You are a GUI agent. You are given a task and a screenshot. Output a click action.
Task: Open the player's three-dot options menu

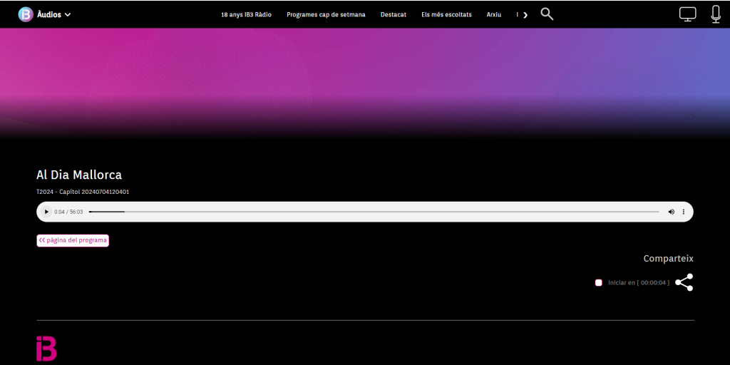point(684,212)
